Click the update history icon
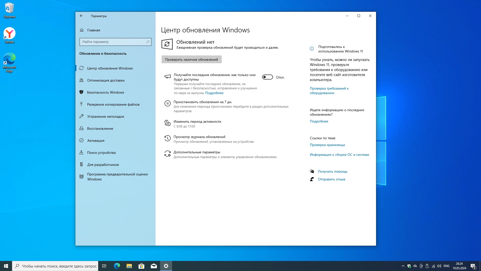 click(x=167, y=138)
